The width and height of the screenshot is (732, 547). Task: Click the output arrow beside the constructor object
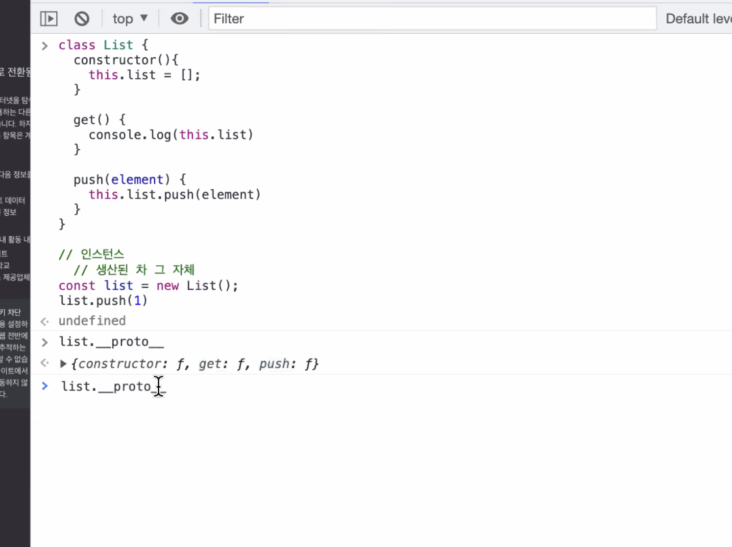pyautogui.click(x=45, y=363)
